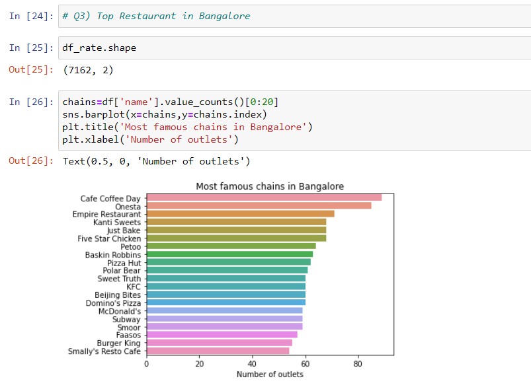
Task: Click the Five Star Chicken axis label
Action: (x=109, y=238)
